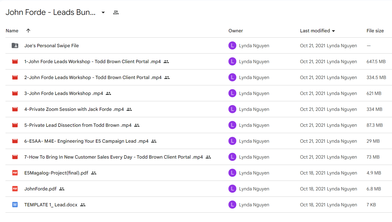Screen dimensions: 392x222
Task: Click shared icon next to JohnForde.pdf
Action: (62, 189)
